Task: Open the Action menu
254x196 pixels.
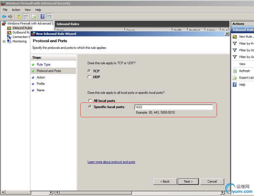Action: tap(16, 10)
